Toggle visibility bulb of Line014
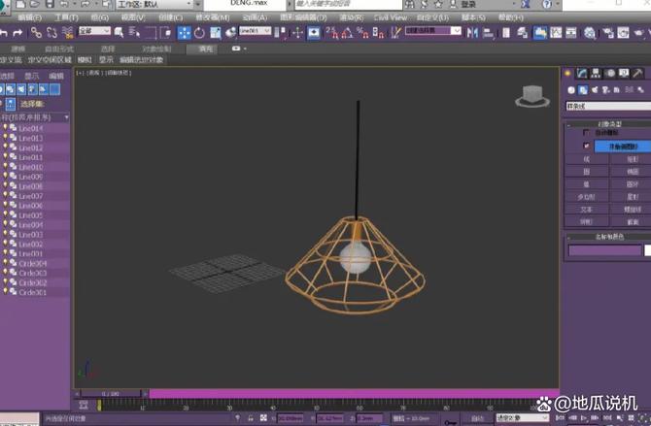651x426 pixels. (6, 128)
